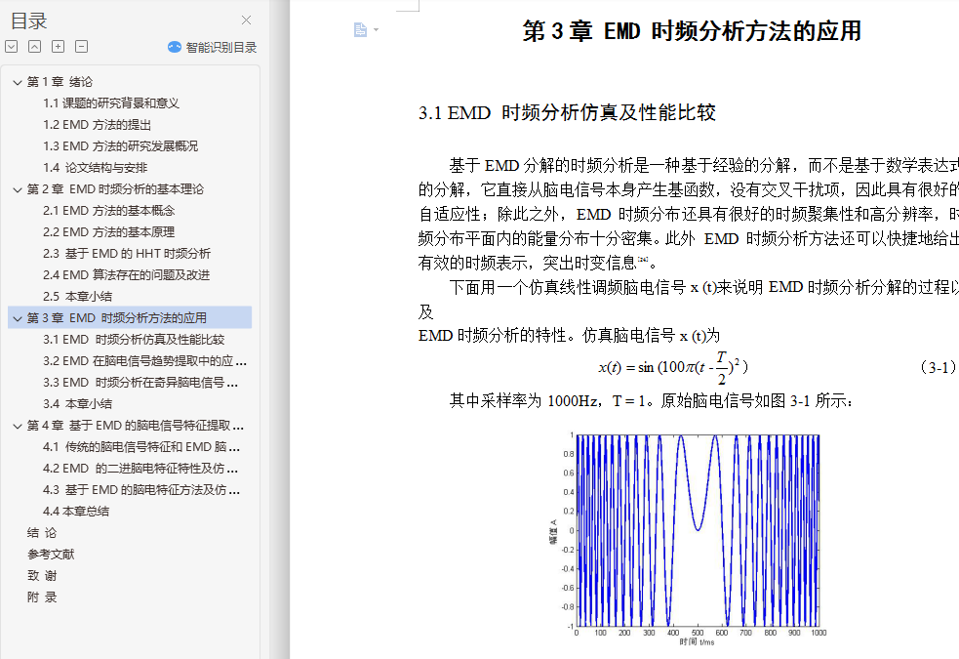
Task: Select 2.5 本章小结 entry
Action: point(78,296)
